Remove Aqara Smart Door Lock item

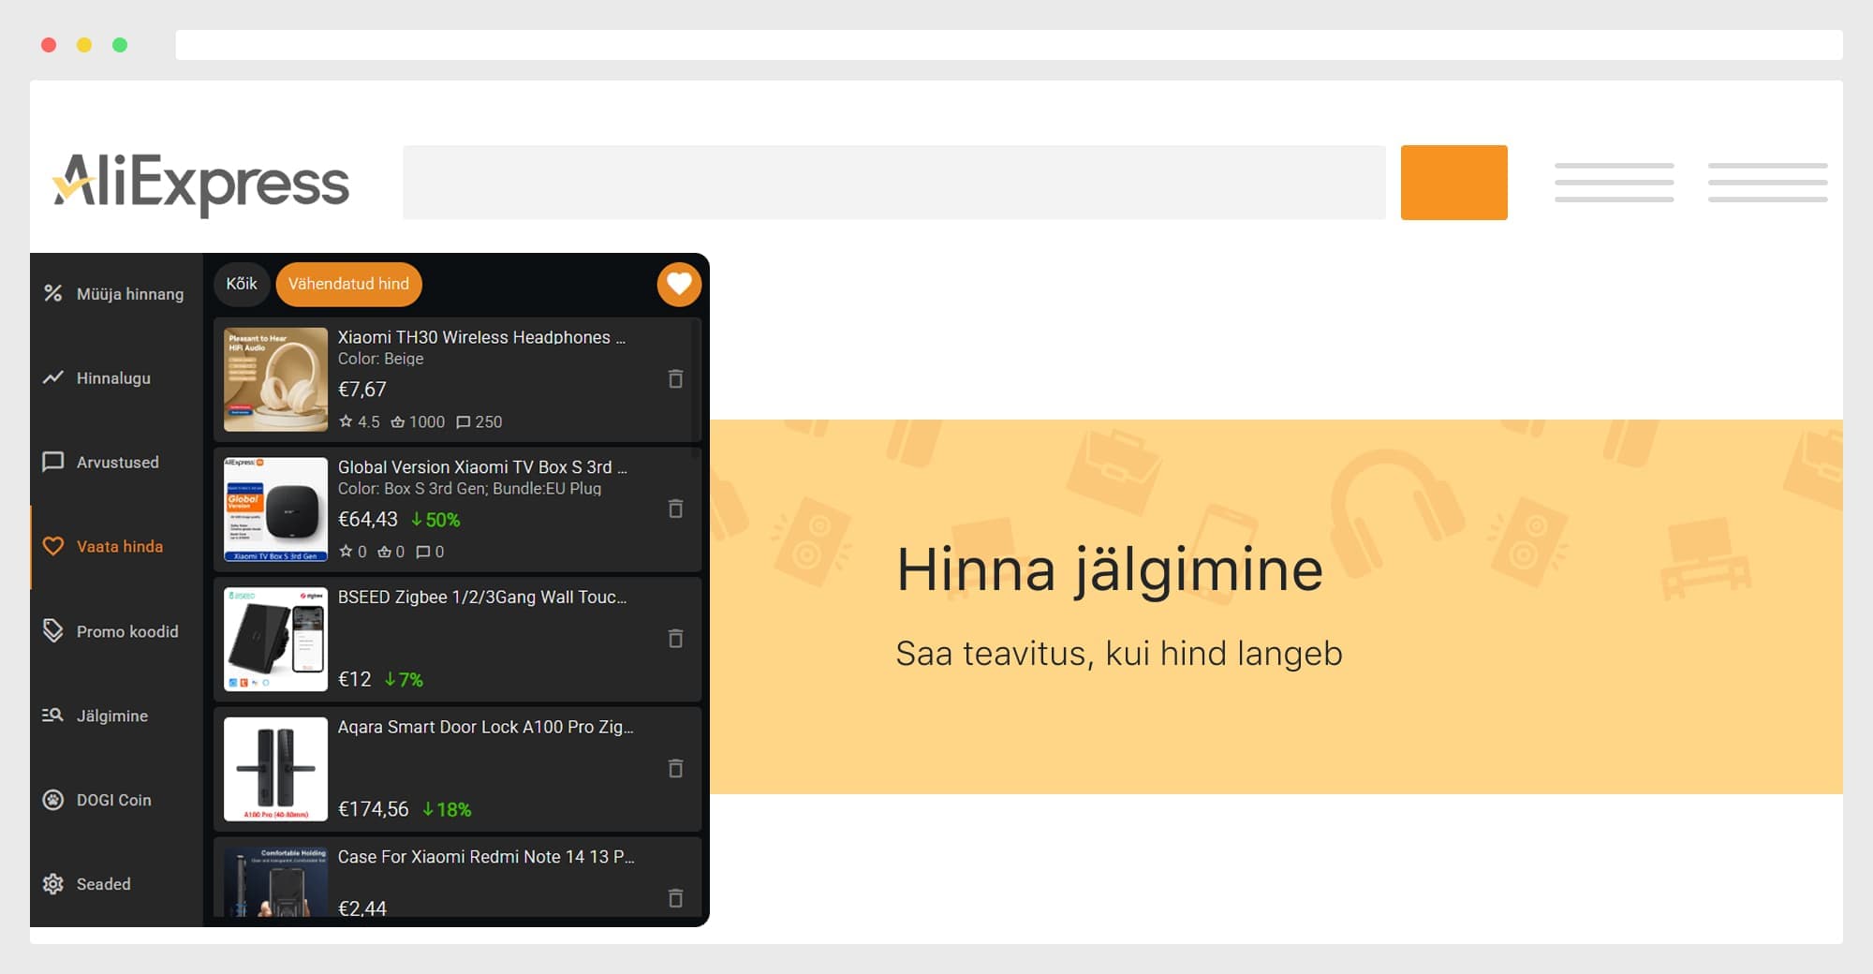675,769
